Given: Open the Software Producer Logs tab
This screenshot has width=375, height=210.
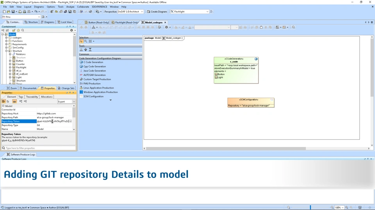Looking at the screenshot, I should point(21,154).
